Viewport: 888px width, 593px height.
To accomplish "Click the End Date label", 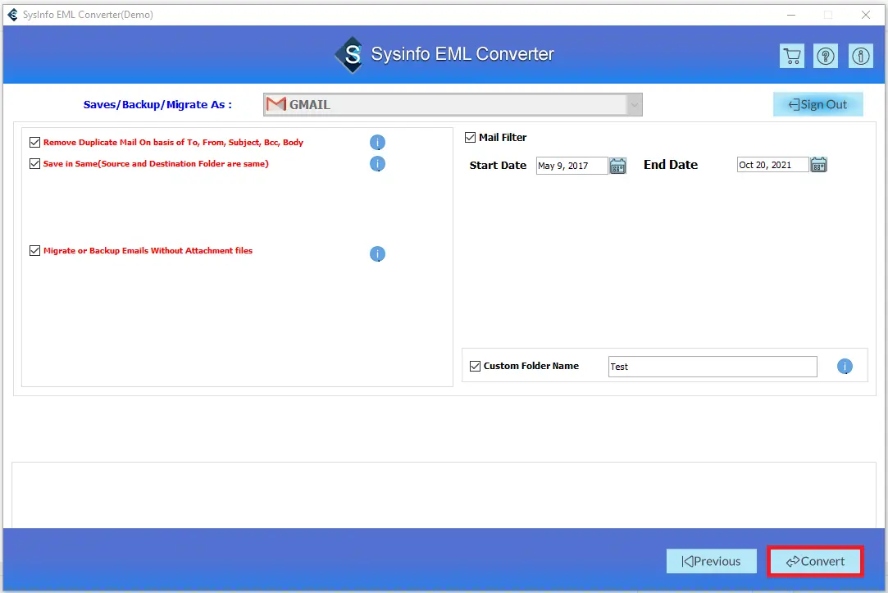I will tap(671, 165).
